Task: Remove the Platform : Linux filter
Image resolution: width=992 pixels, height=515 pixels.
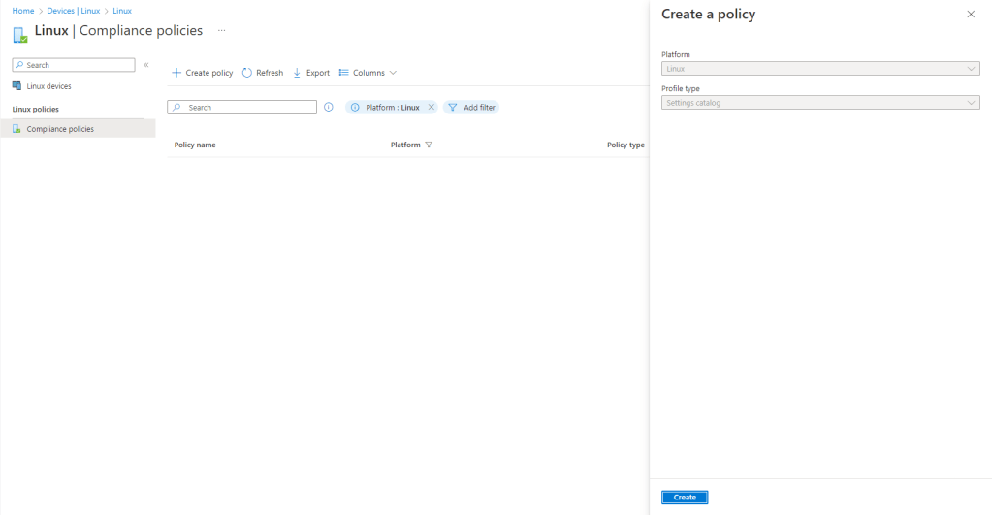Action: (432, 108)
